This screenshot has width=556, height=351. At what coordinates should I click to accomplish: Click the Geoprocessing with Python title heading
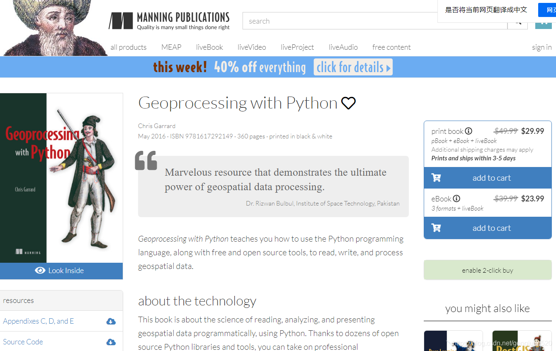238,103
